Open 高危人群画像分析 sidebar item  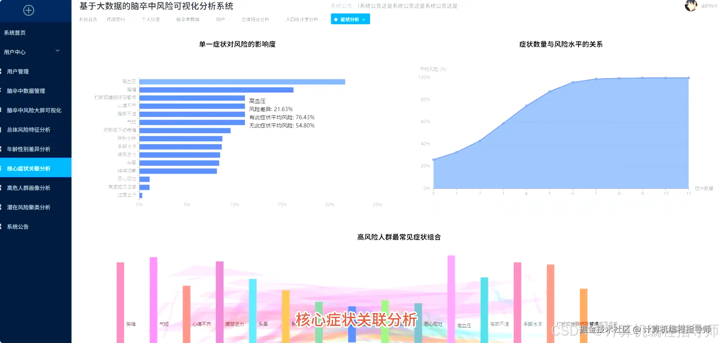(29, 188)
